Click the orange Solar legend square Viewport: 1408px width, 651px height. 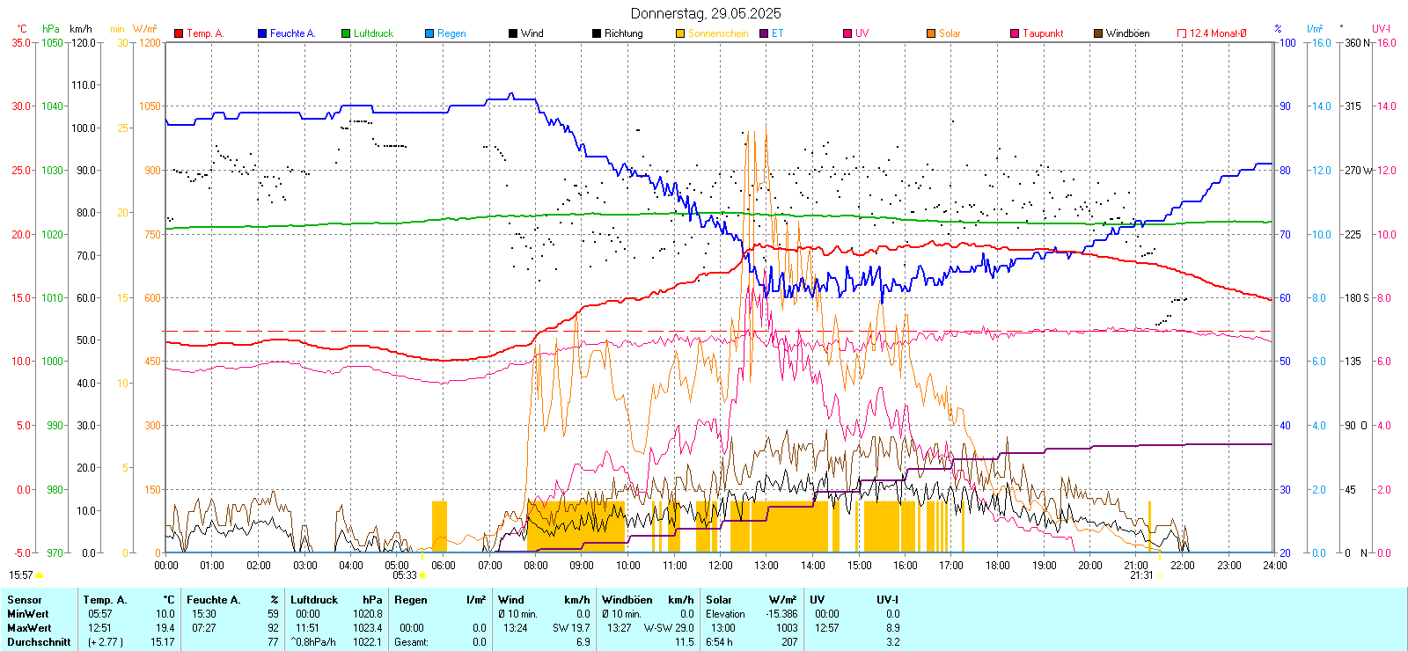[x=931, y=33]
